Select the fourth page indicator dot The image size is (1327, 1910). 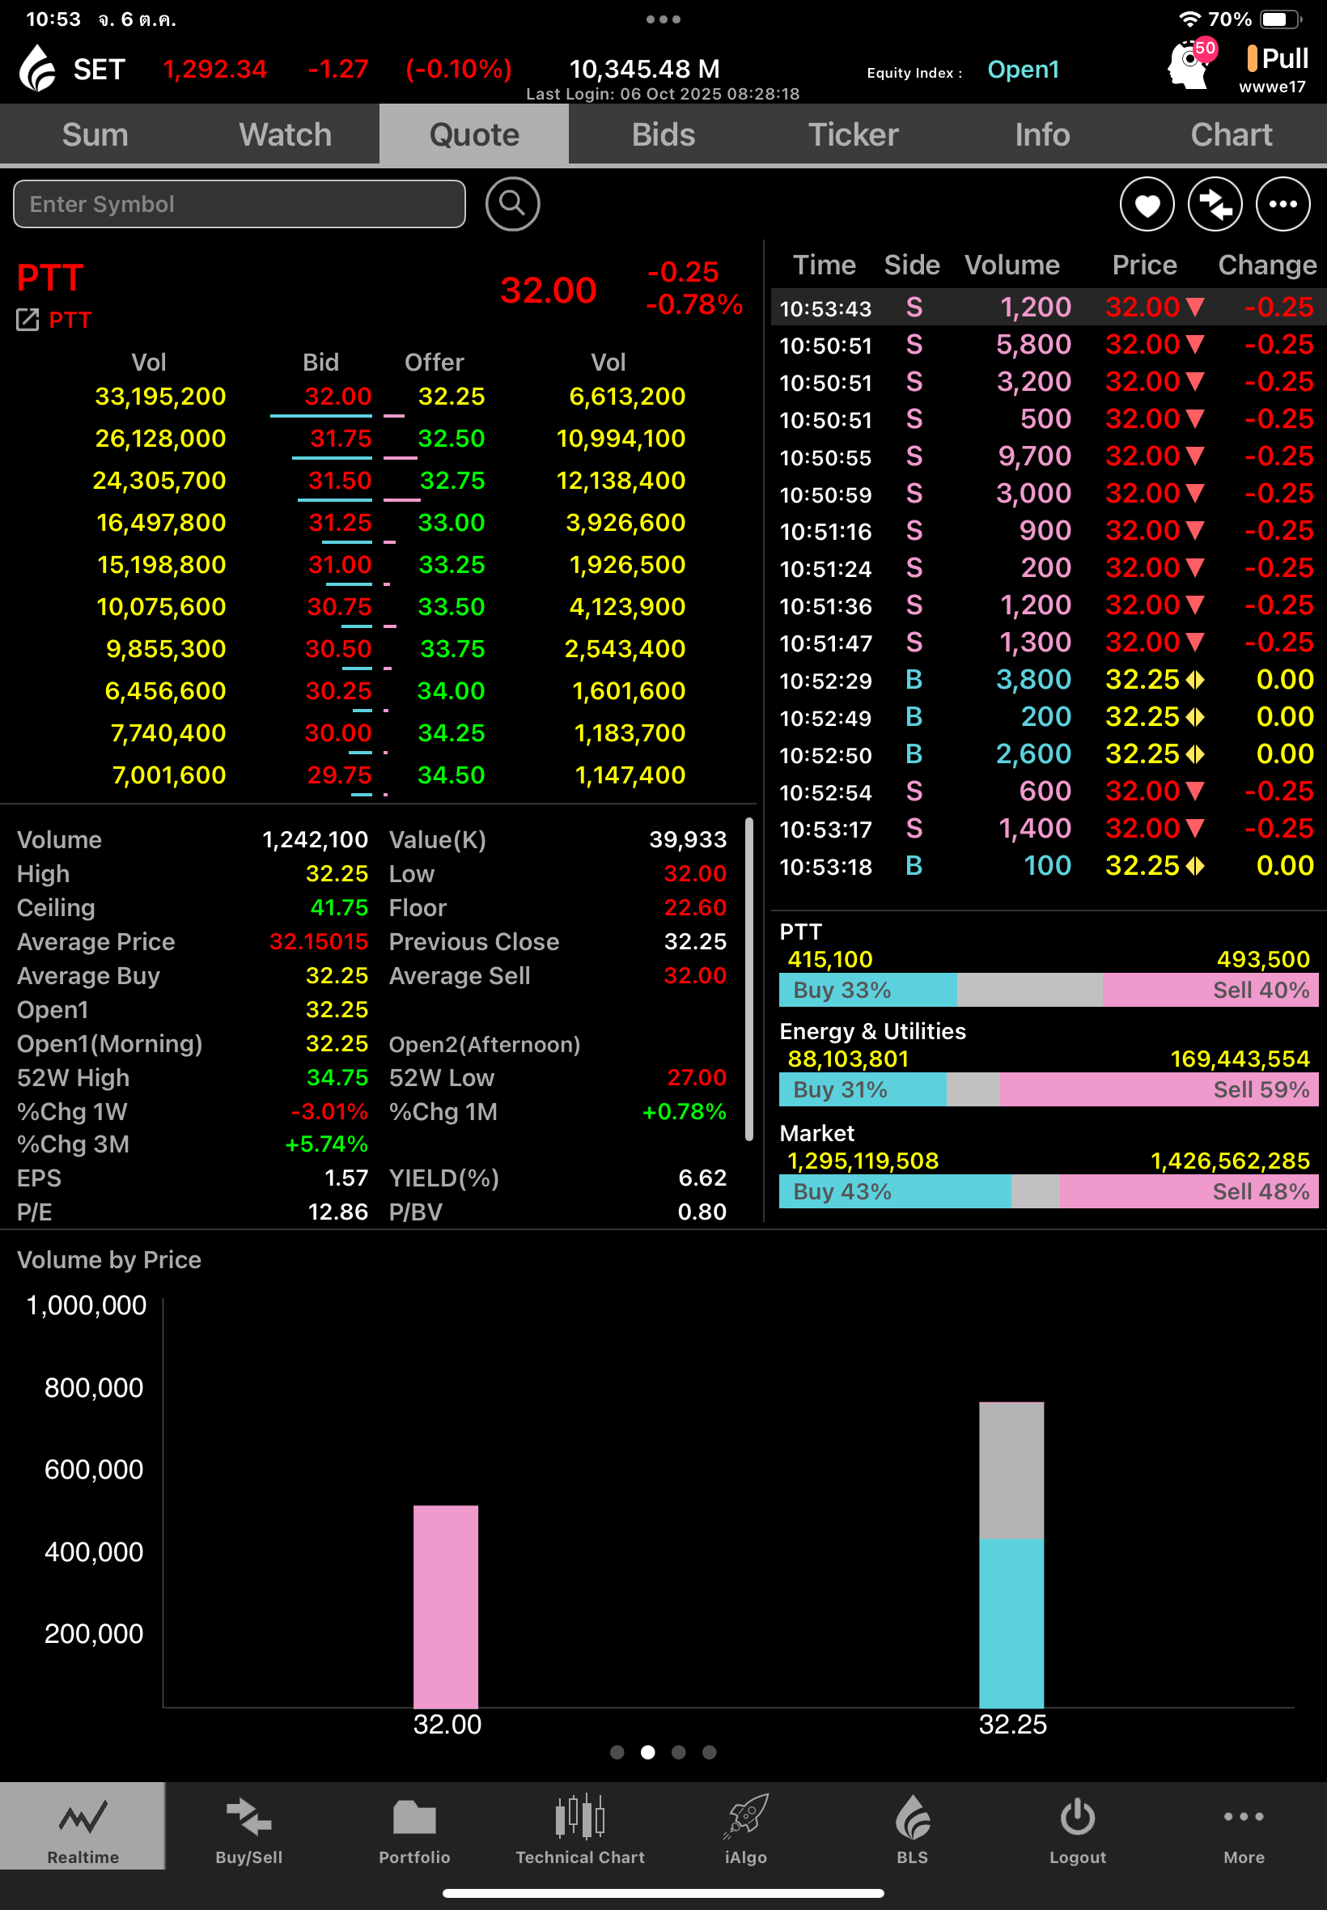pyautogui.click(x=710, y=1752)
